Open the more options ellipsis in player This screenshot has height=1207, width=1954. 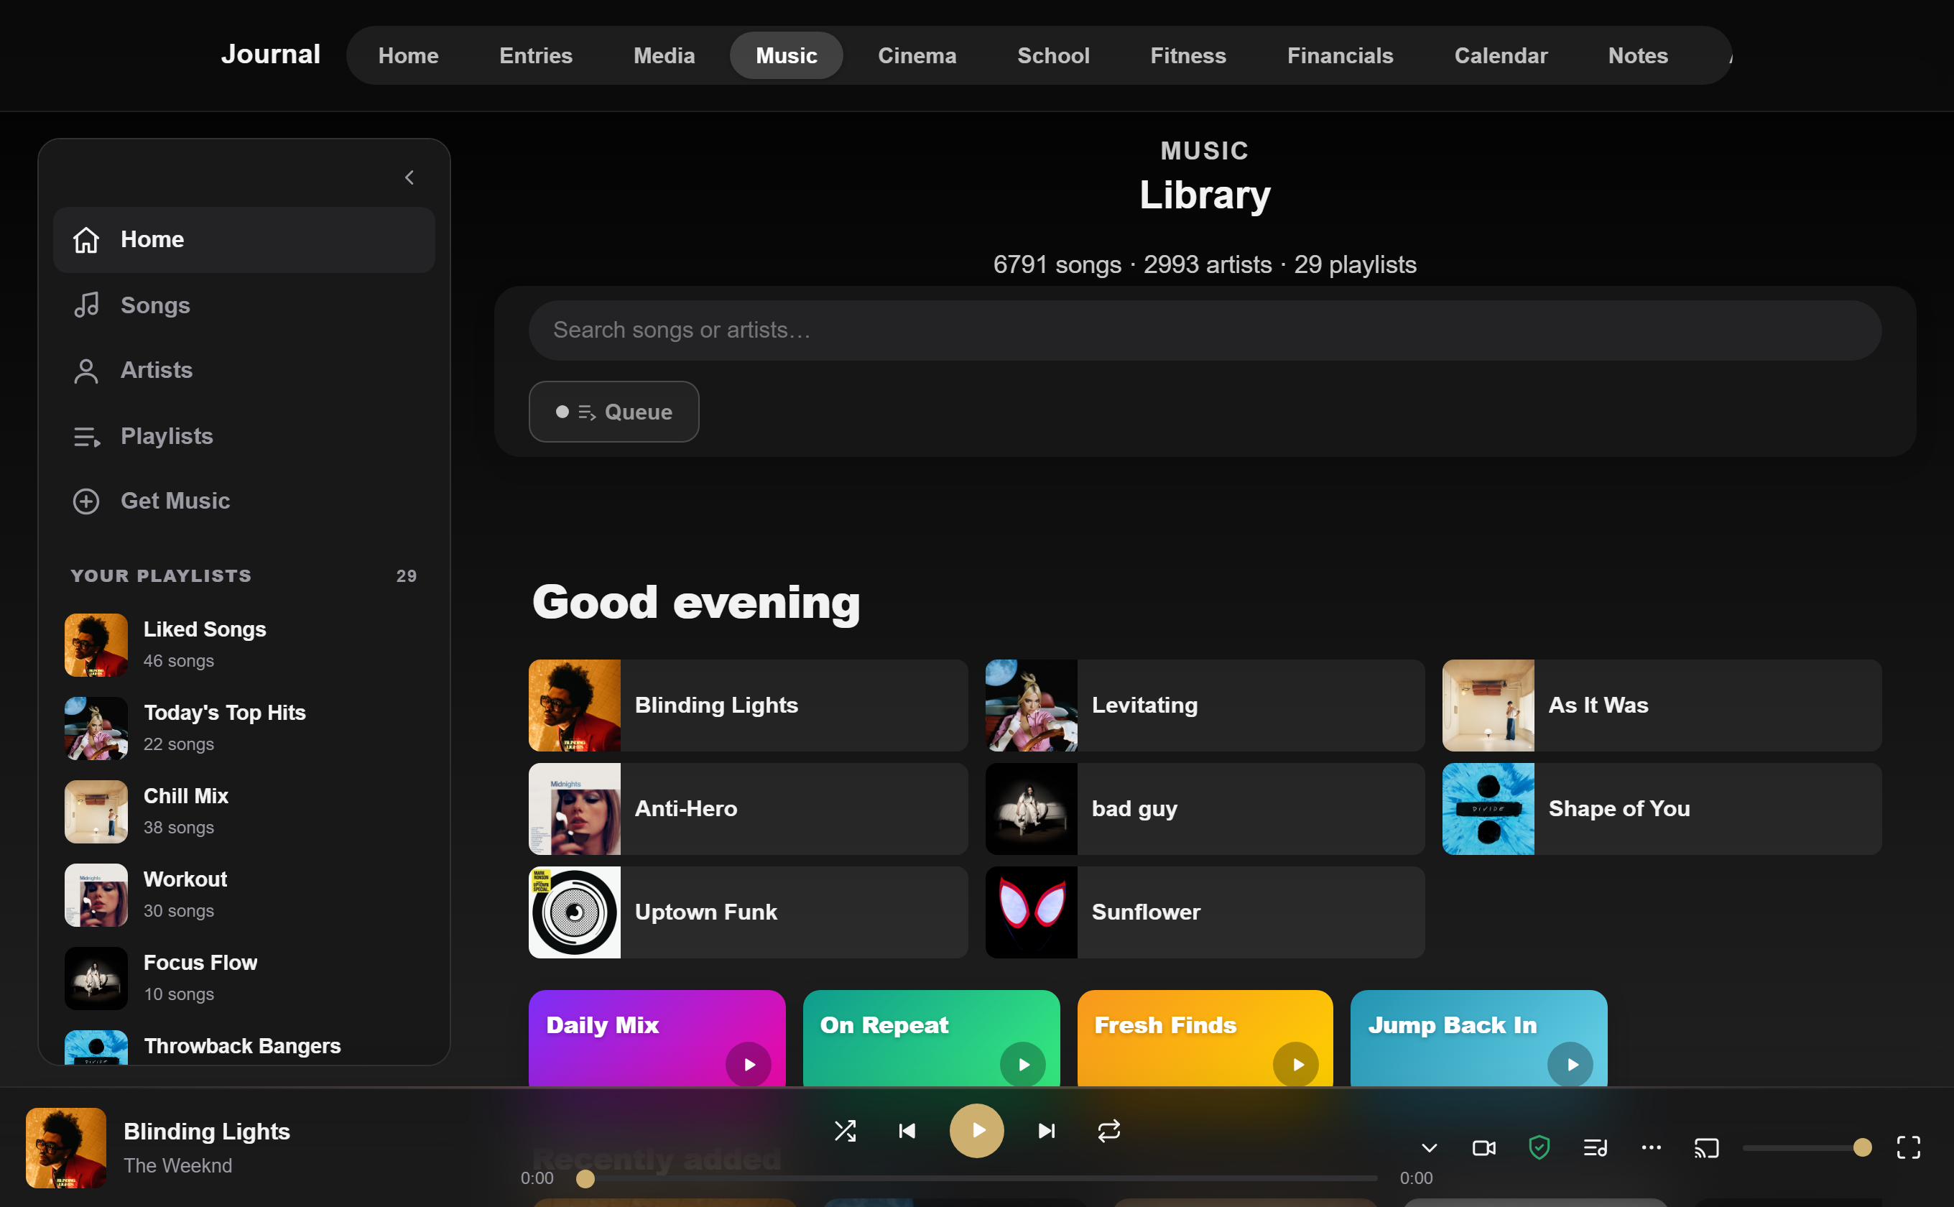pos(1651,1148)
